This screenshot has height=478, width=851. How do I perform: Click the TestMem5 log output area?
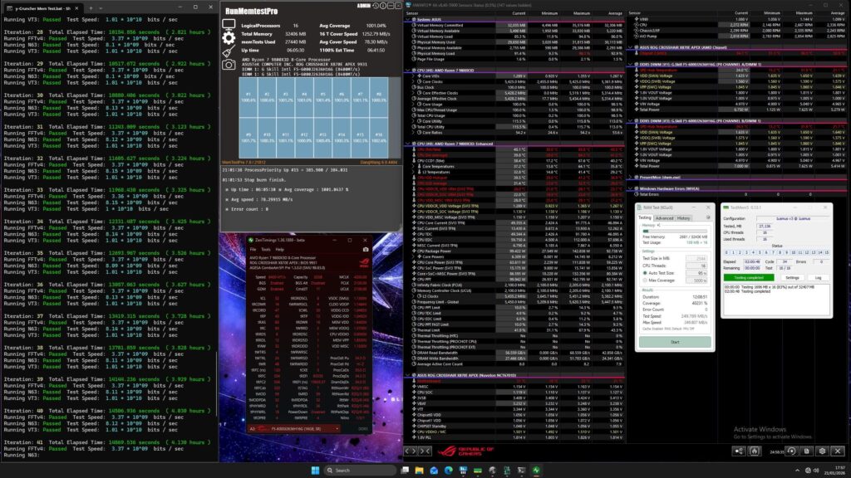tap(777, 298)
